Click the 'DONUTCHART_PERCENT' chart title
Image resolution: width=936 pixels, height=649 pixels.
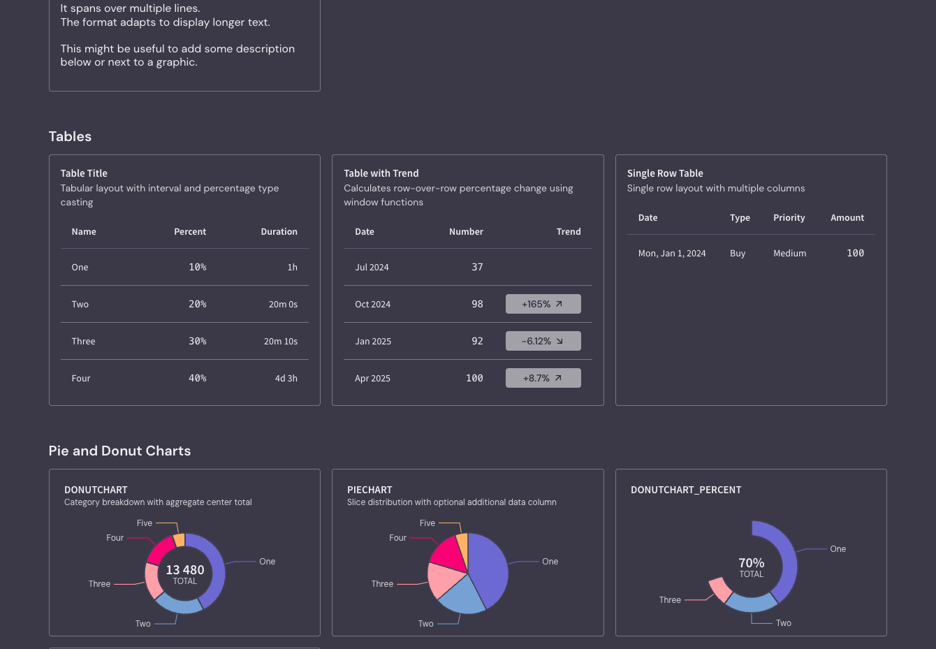point(686,490)
